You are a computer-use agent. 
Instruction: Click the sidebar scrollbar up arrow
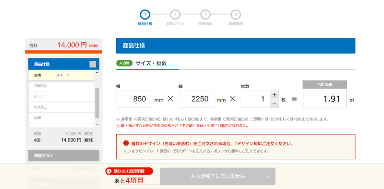[97, 72]
